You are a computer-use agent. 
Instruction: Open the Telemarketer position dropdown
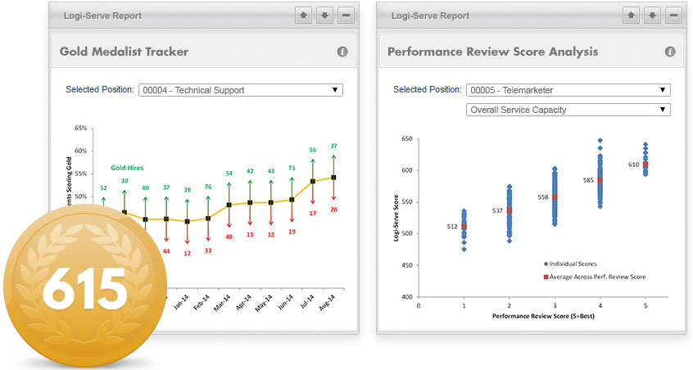[568, 90]
